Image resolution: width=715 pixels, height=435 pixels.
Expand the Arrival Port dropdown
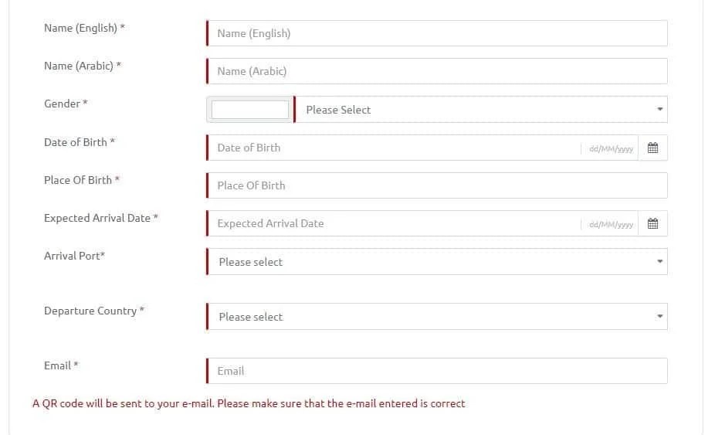point(437,262)
